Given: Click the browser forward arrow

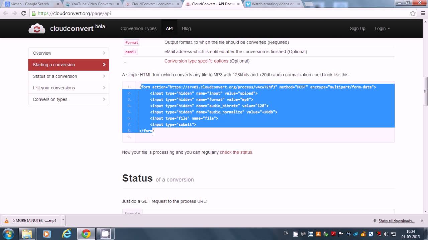Looking at the screenshot, I should 14,13.
